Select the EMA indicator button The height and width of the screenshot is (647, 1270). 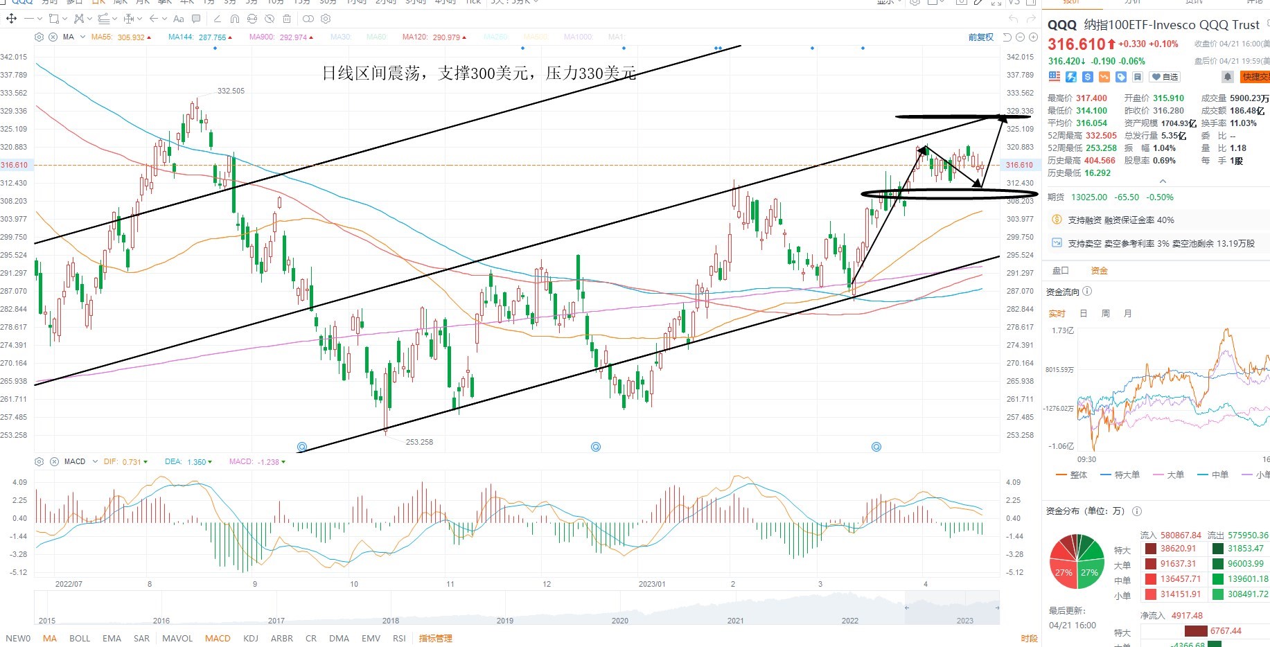pos(112,639)
